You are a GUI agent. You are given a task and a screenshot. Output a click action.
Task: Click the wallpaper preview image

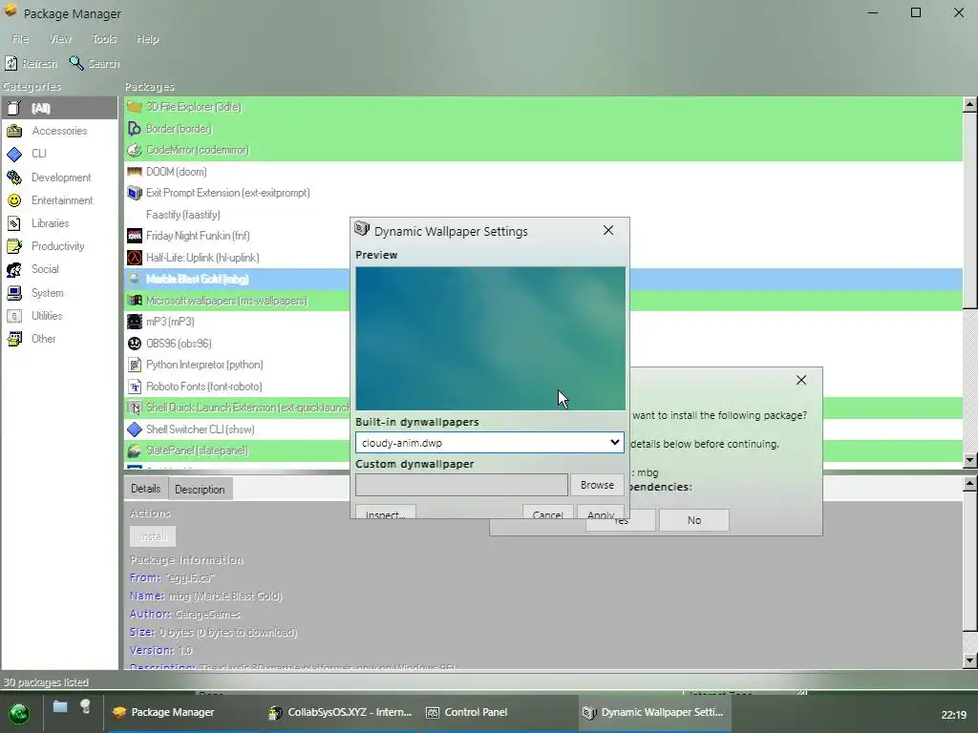pos(490,339)
